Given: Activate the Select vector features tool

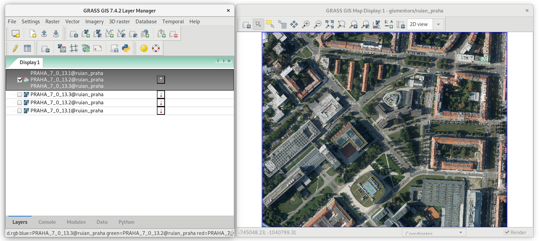Looking at the screenshot, I should coord(270,24).
